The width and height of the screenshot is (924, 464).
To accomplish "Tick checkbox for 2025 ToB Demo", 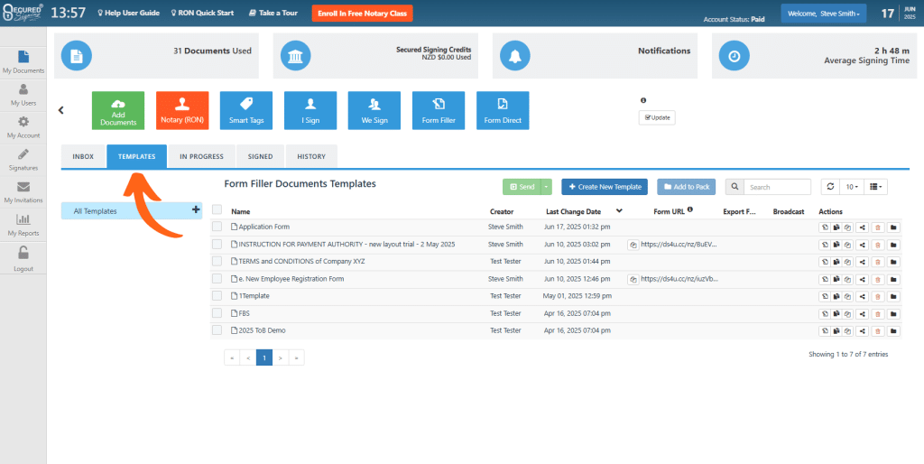I will pyautogui.click(x=217, y=330).
